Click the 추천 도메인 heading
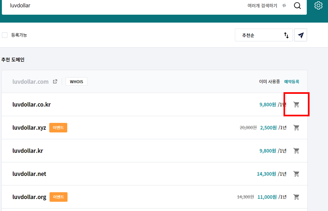Image resolution: width=328 pixels, height=211 pixels. (13, 60)
